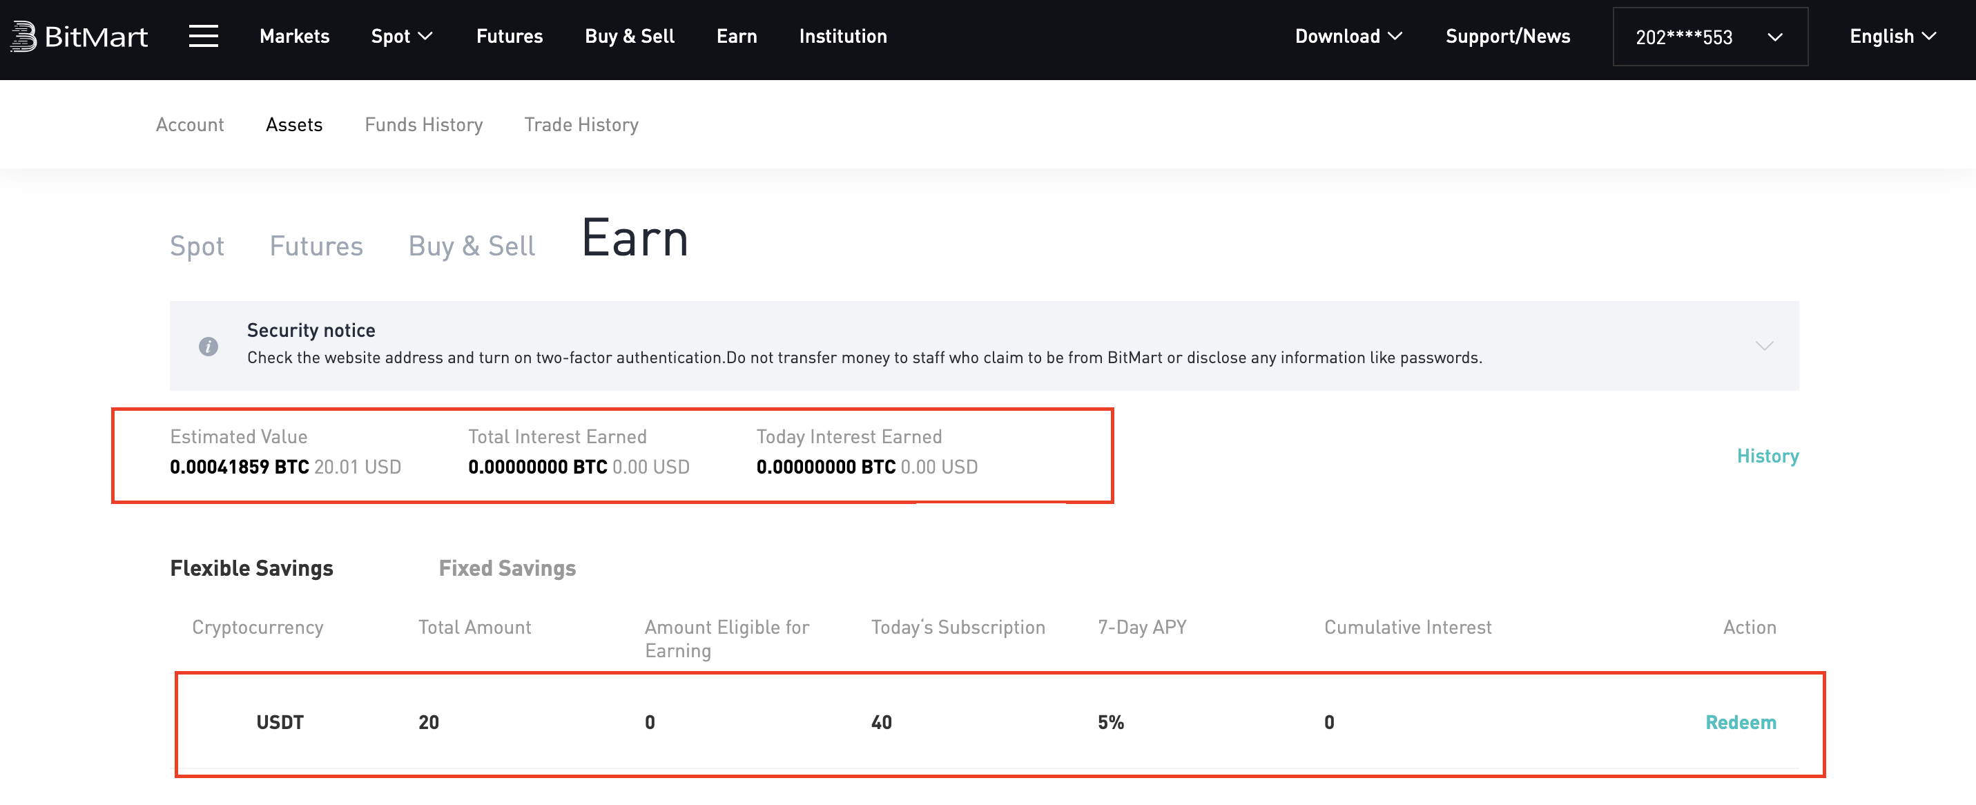Click the Total Interest Earned 0.00000000 BTC value
This screenshot has width=1976, height=805.
tap(538, 467)
